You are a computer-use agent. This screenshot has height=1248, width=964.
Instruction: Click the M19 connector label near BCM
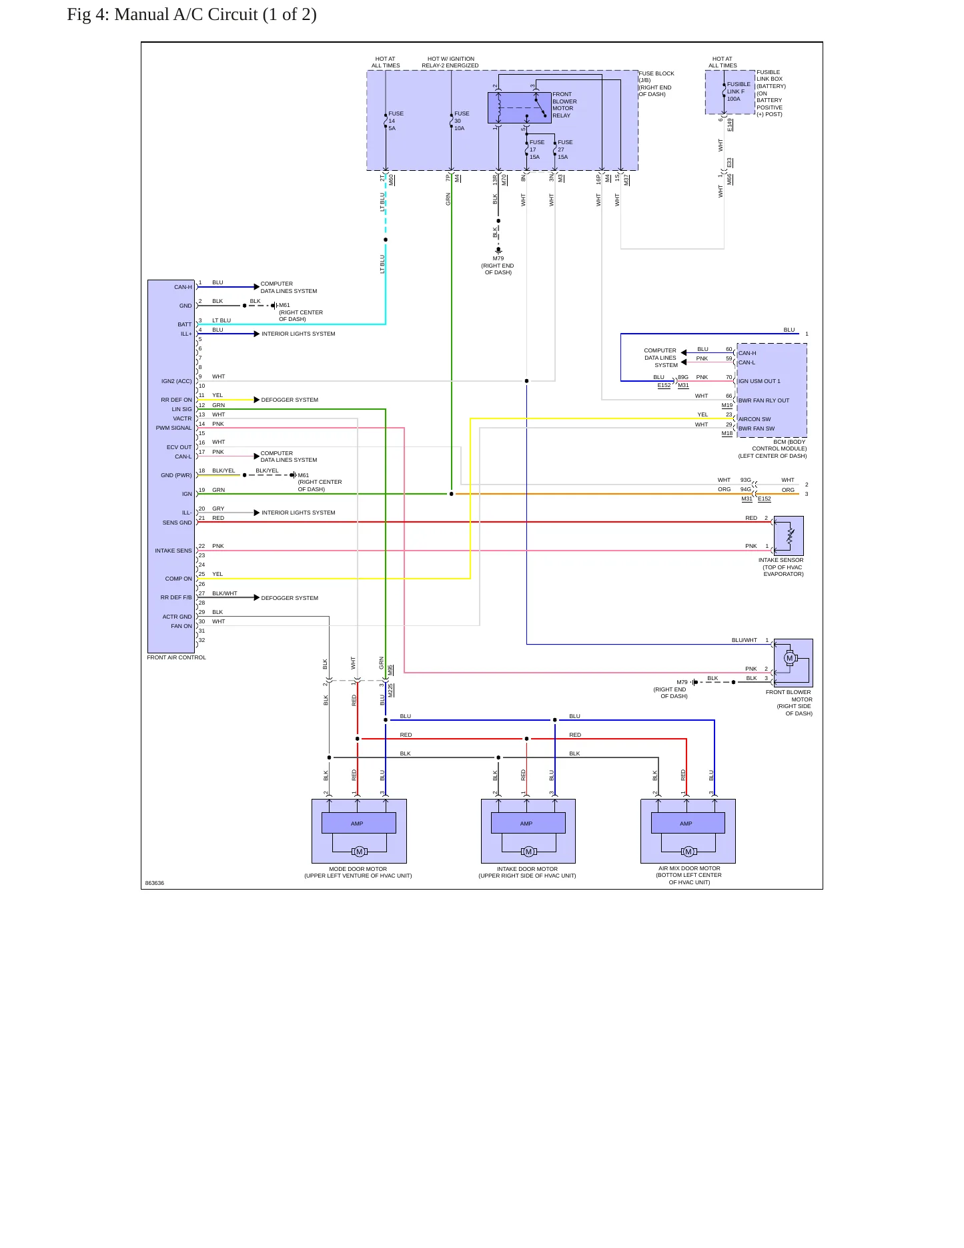click(727, 405)
